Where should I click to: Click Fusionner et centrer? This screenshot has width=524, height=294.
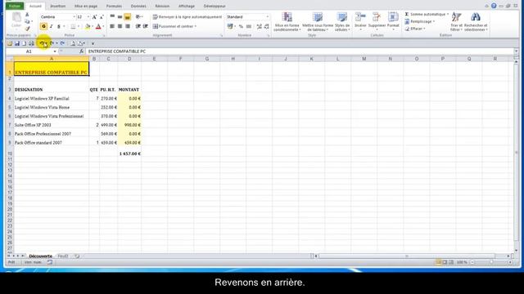click(174, 26)
